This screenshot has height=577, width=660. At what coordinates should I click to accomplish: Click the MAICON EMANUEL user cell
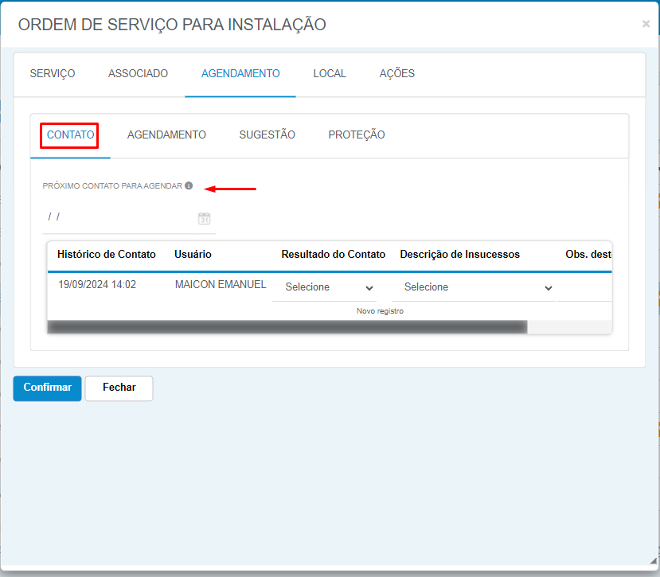[221, 284]
